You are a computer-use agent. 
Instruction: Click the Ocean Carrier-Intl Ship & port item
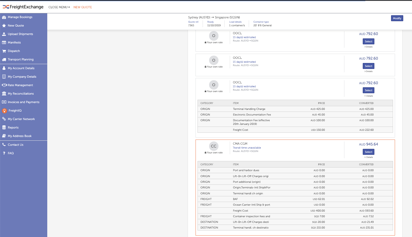pos(251,205)
